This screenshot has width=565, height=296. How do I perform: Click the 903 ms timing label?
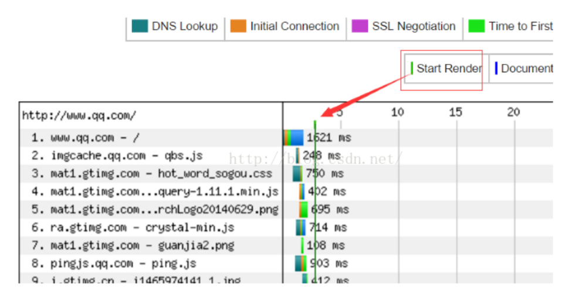(x=329, y=264)
